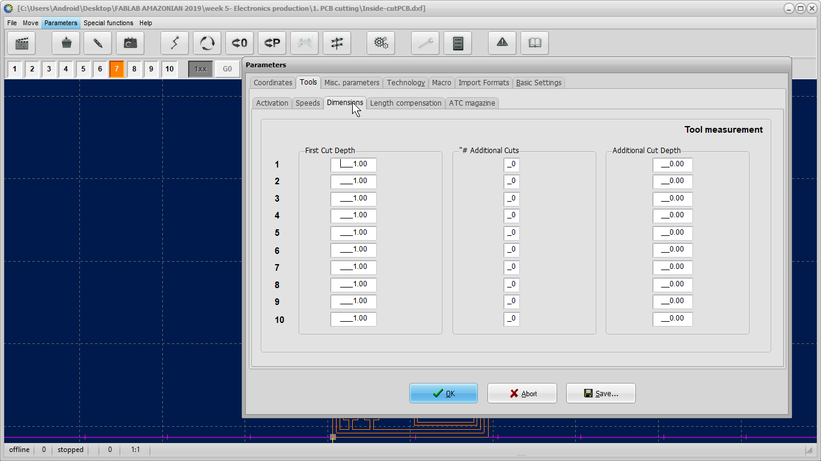This screenshot has width=821, height=461.
Task: Open the Technology tab
Action: click(x=406, y=83)
